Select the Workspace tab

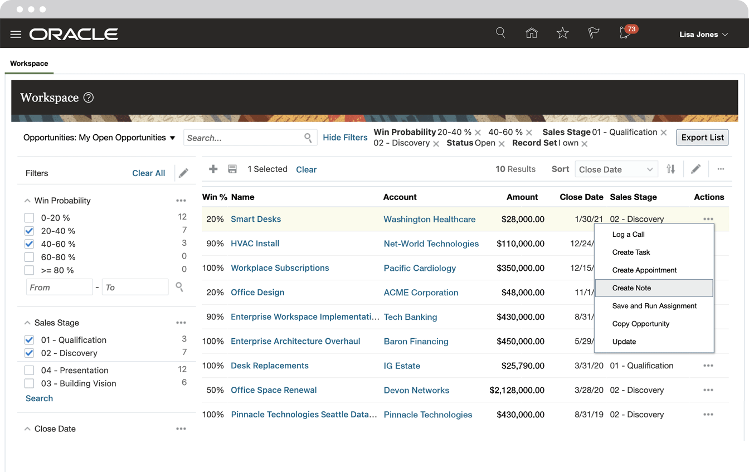coord(29,64)
